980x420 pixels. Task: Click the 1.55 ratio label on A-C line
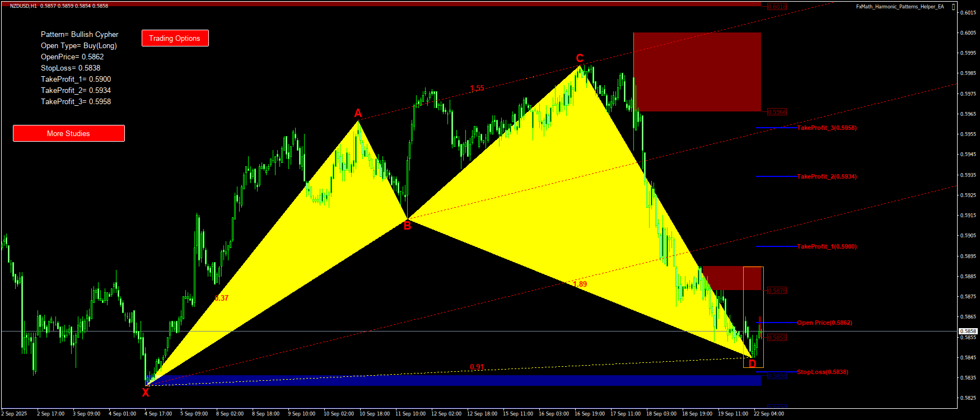point(477,88)
